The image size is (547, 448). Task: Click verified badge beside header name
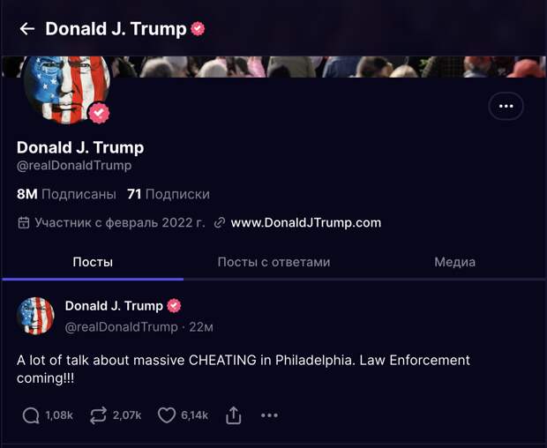(198, 28)
